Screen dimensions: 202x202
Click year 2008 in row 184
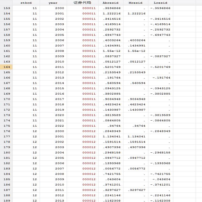point(60,174)
